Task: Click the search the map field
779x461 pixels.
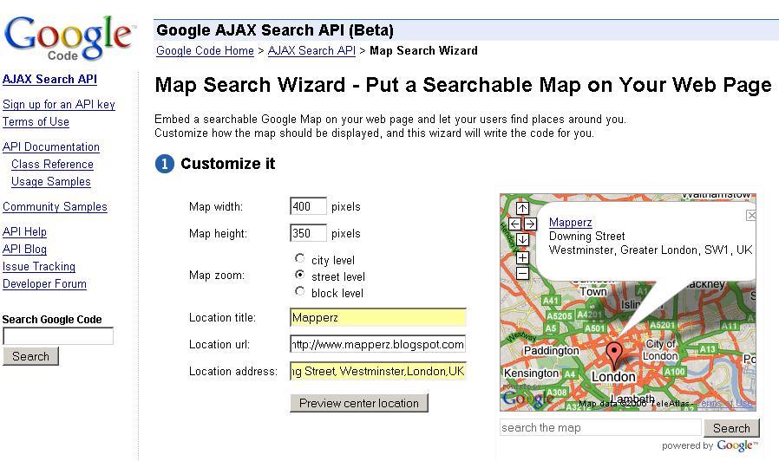Action: 600,427
